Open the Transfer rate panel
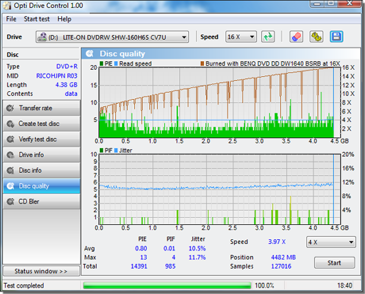The image size is (365, 294). click(41, 108)
